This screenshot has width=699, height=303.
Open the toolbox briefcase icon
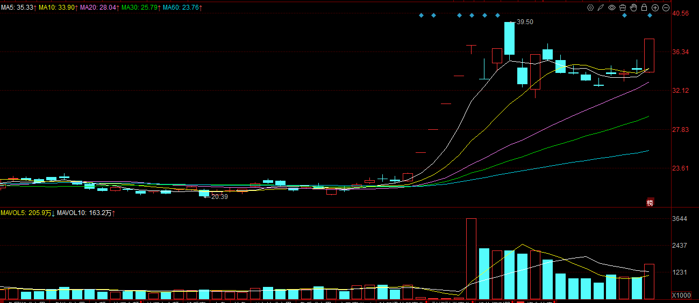click(x=623, y=8)
